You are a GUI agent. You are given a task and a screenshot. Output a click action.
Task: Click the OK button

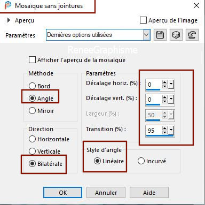coord(63,193)
